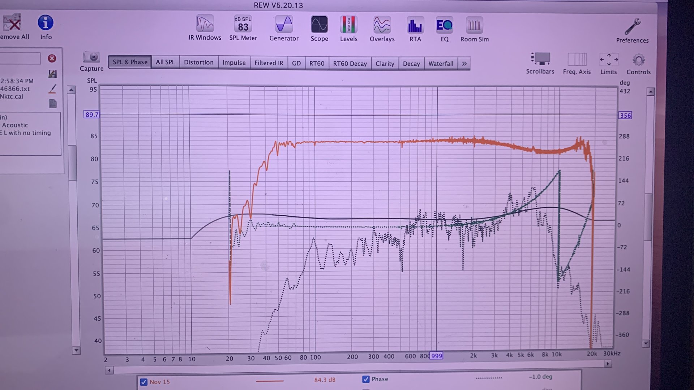Open the Room Sim tool
This screenshot has width=694, height=390.
pos(474,25)
